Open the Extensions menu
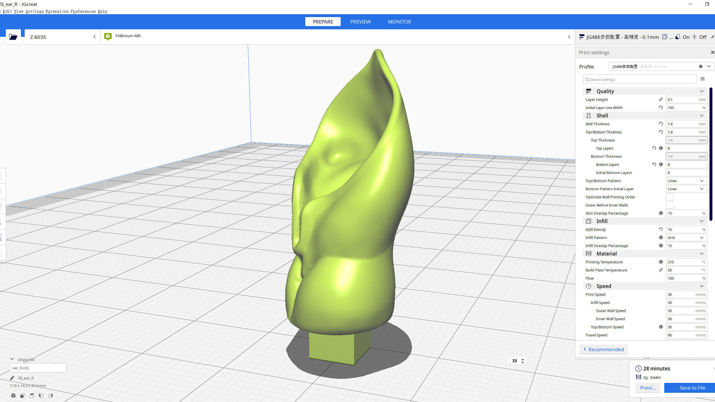This screenshot has height=402, width=715. tap(57, 11)
